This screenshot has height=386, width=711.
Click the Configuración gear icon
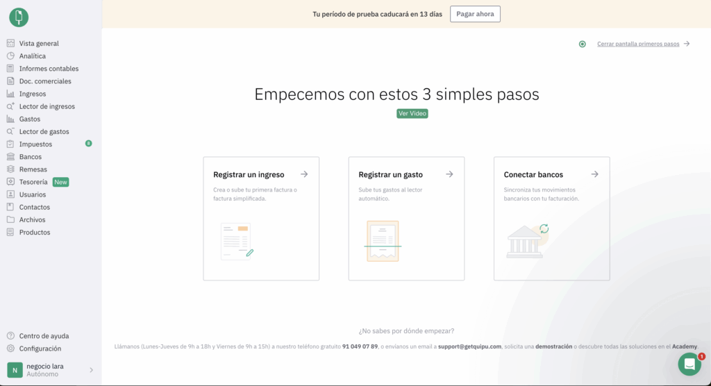(10, 349)
